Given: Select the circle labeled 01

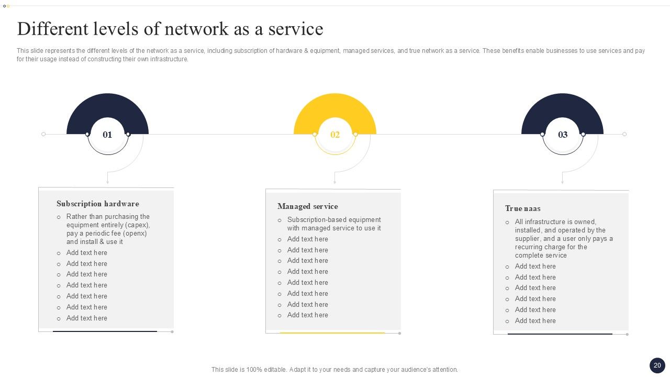Looking at the screenshot, I should [x=107, y=135].
